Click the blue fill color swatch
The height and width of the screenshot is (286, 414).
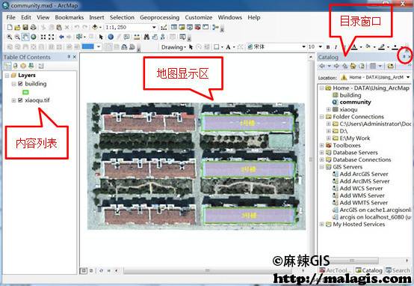[x=88, y=47]
